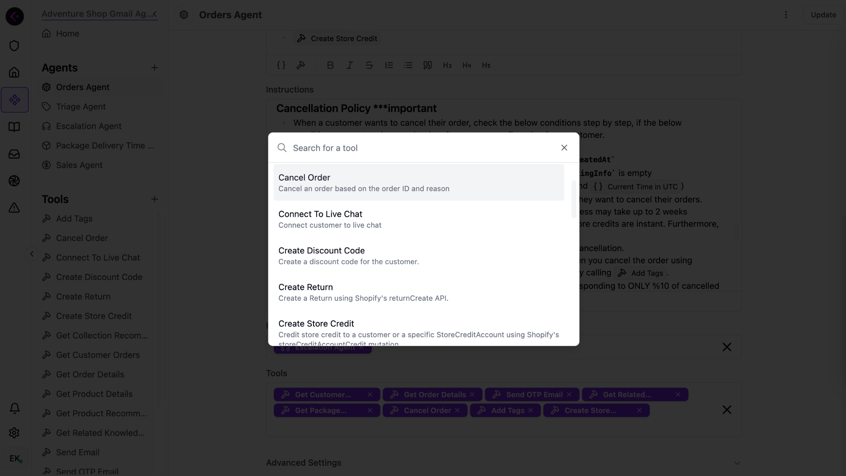Open the Triage Agent
Screen dimensions: 846x476
[81, 107]
